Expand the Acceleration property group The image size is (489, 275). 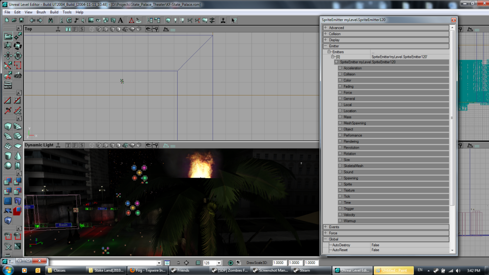(x=340, y=68)
